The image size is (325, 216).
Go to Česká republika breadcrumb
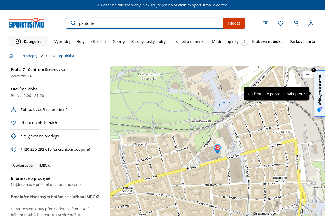pyautogui.click(x=60, y=56)
